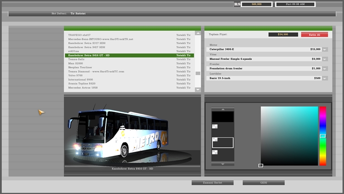
Task: Click Foundation drum frenler field
Action: (x=264, y=68)
